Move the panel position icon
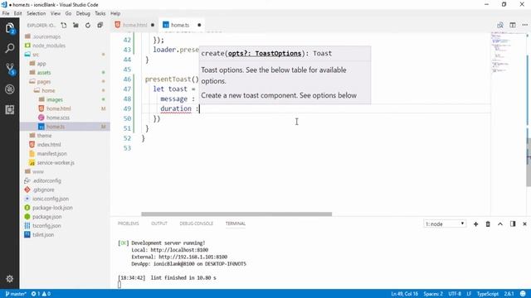The image size is (531, 298). (513, 224)
